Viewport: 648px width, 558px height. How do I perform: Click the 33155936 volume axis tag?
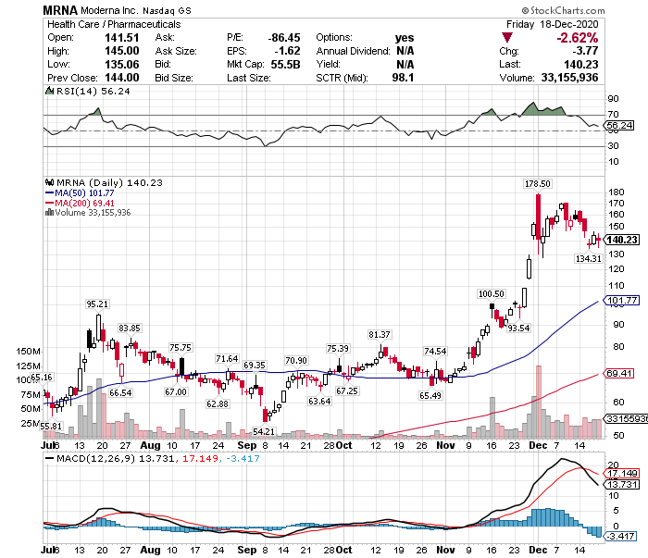(626, 418)
